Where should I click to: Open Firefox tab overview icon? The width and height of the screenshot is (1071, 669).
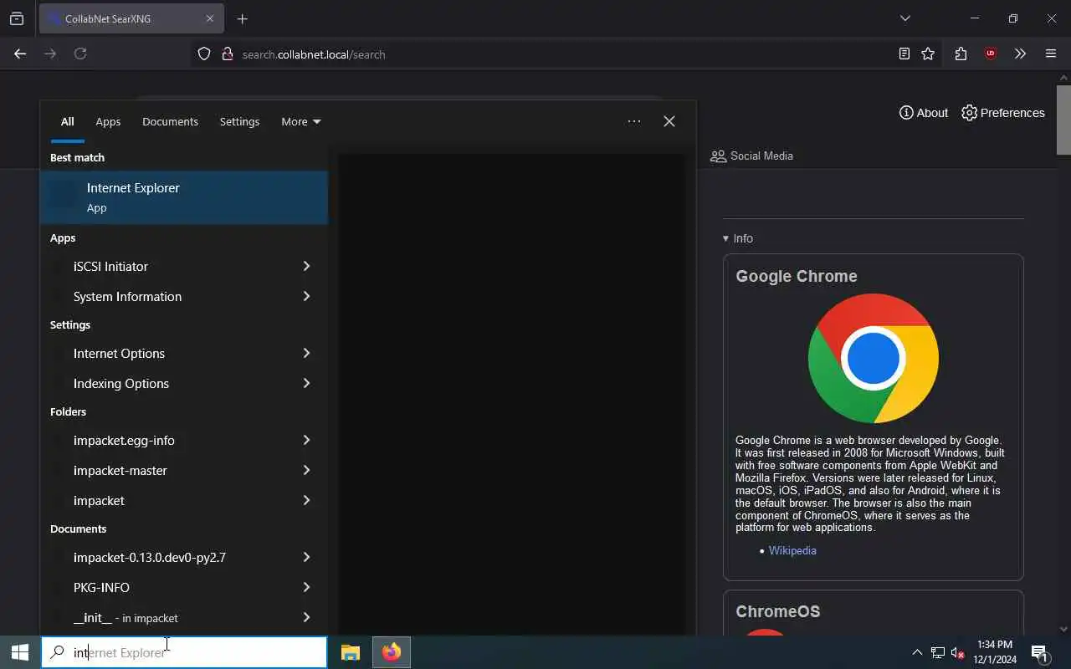(x=17, y=18)
